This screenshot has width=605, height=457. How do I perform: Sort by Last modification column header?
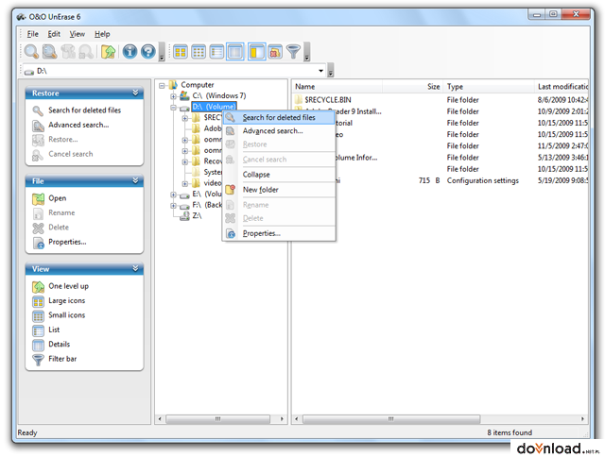point(562,87)
